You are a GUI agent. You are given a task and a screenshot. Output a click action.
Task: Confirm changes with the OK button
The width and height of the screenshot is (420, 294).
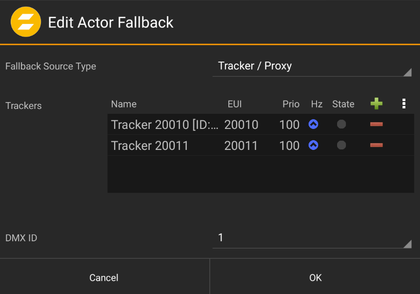point(315,277)
